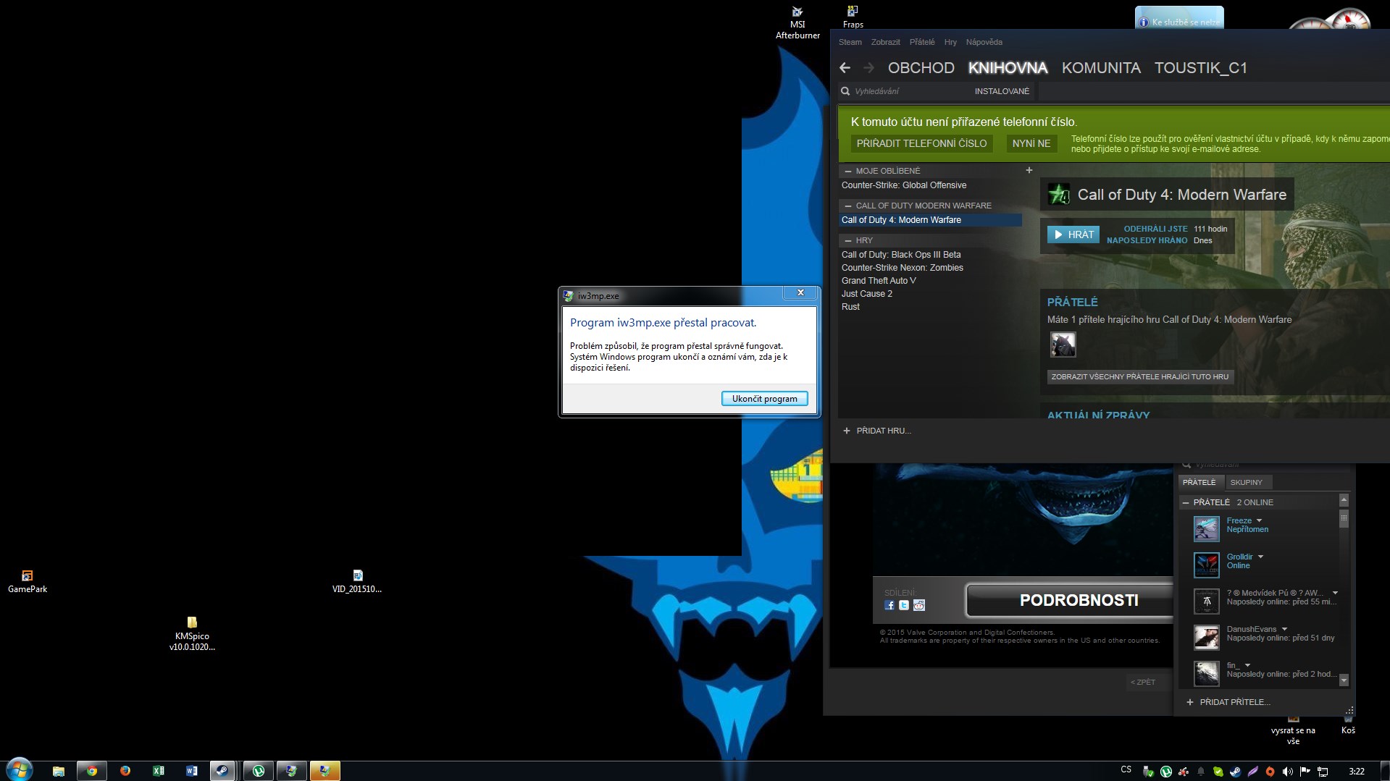Screen dimensions: 1390x781
Task: Share on Reddit in the Steam window
Action: click(919, 605)
